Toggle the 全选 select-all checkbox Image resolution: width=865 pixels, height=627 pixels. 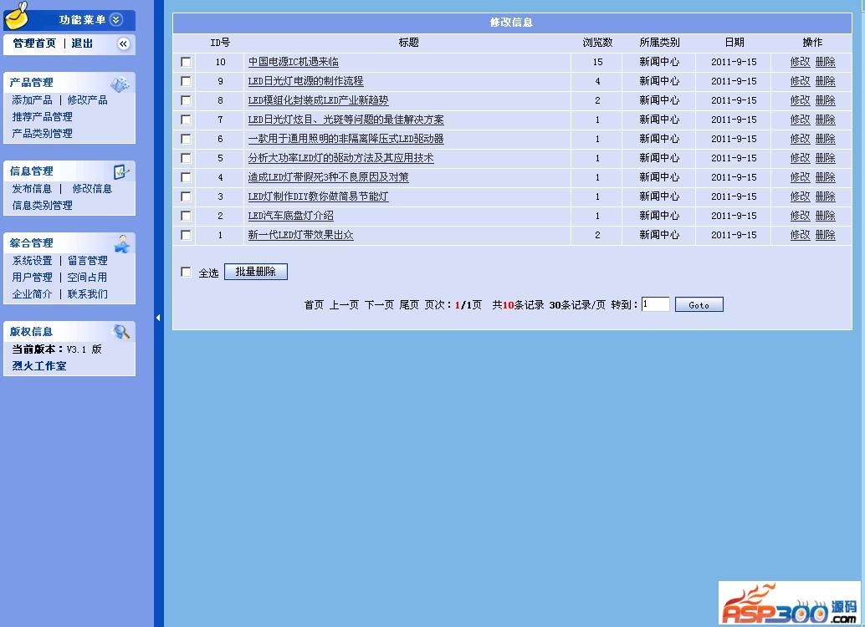point(186,272)
